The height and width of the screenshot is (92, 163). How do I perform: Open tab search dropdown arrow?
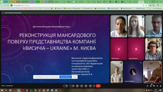tap(2, 2)
